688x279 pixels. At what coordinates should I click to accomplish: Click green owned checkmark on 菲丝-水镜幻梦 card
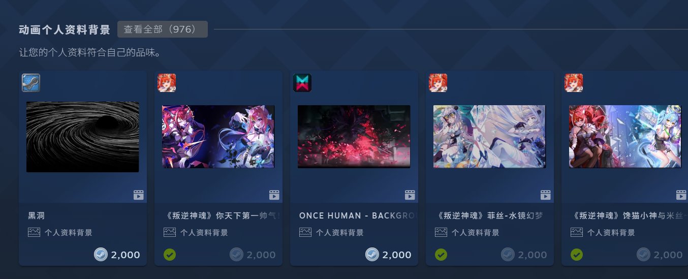pyautogui.click(x=441, y=255)
